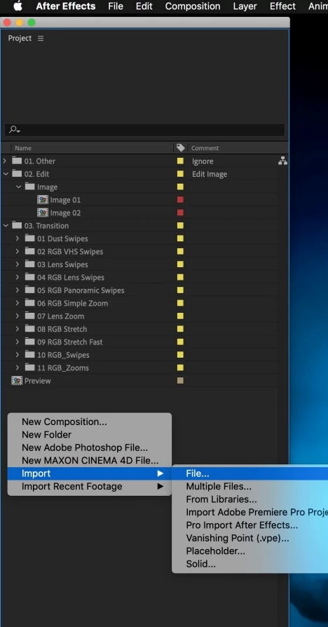Click the 02. Edit folder icon
The width and height of the screenshot is (328, 627).
[17, 173]
